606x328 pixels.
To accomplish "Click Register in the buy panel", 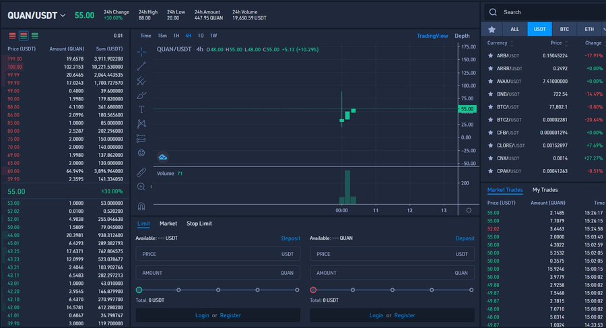I will [x=230, y=315].
